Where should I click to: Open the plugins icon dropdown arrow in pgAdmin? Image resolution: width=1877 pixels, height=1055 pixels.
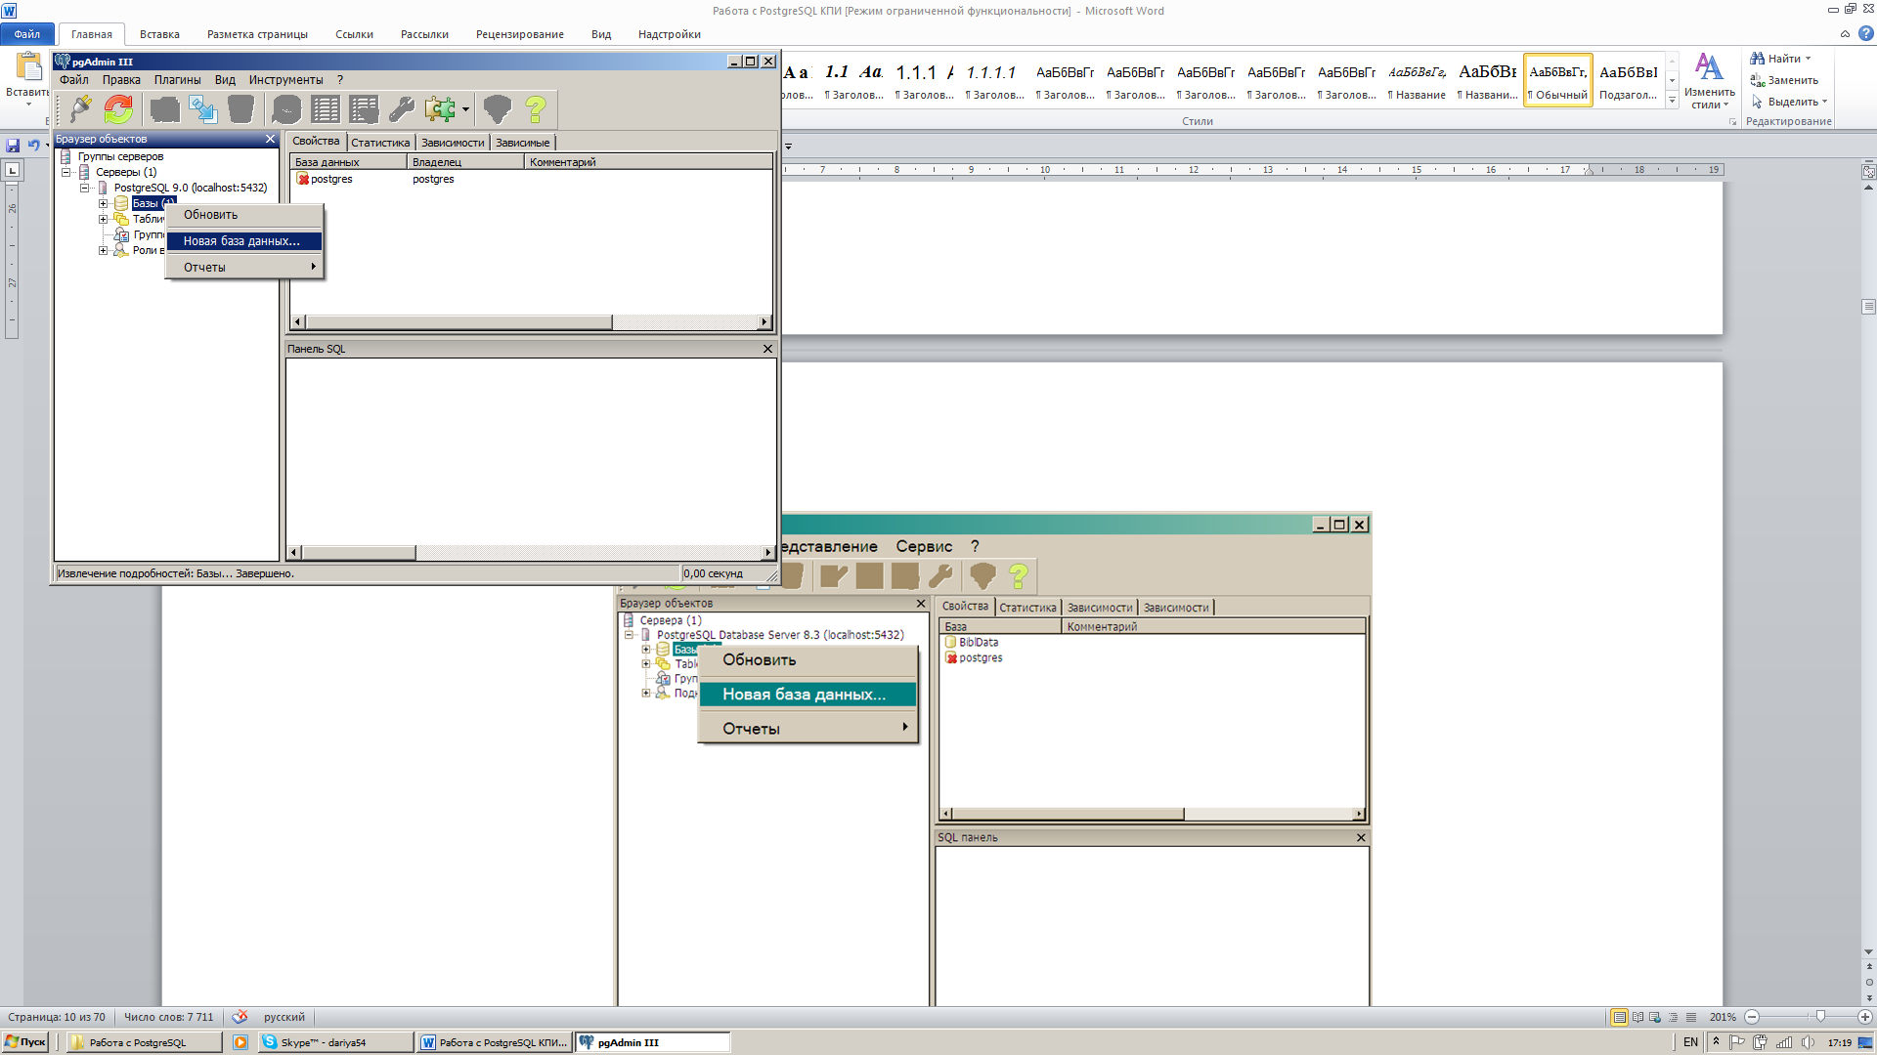coord(465,109)
